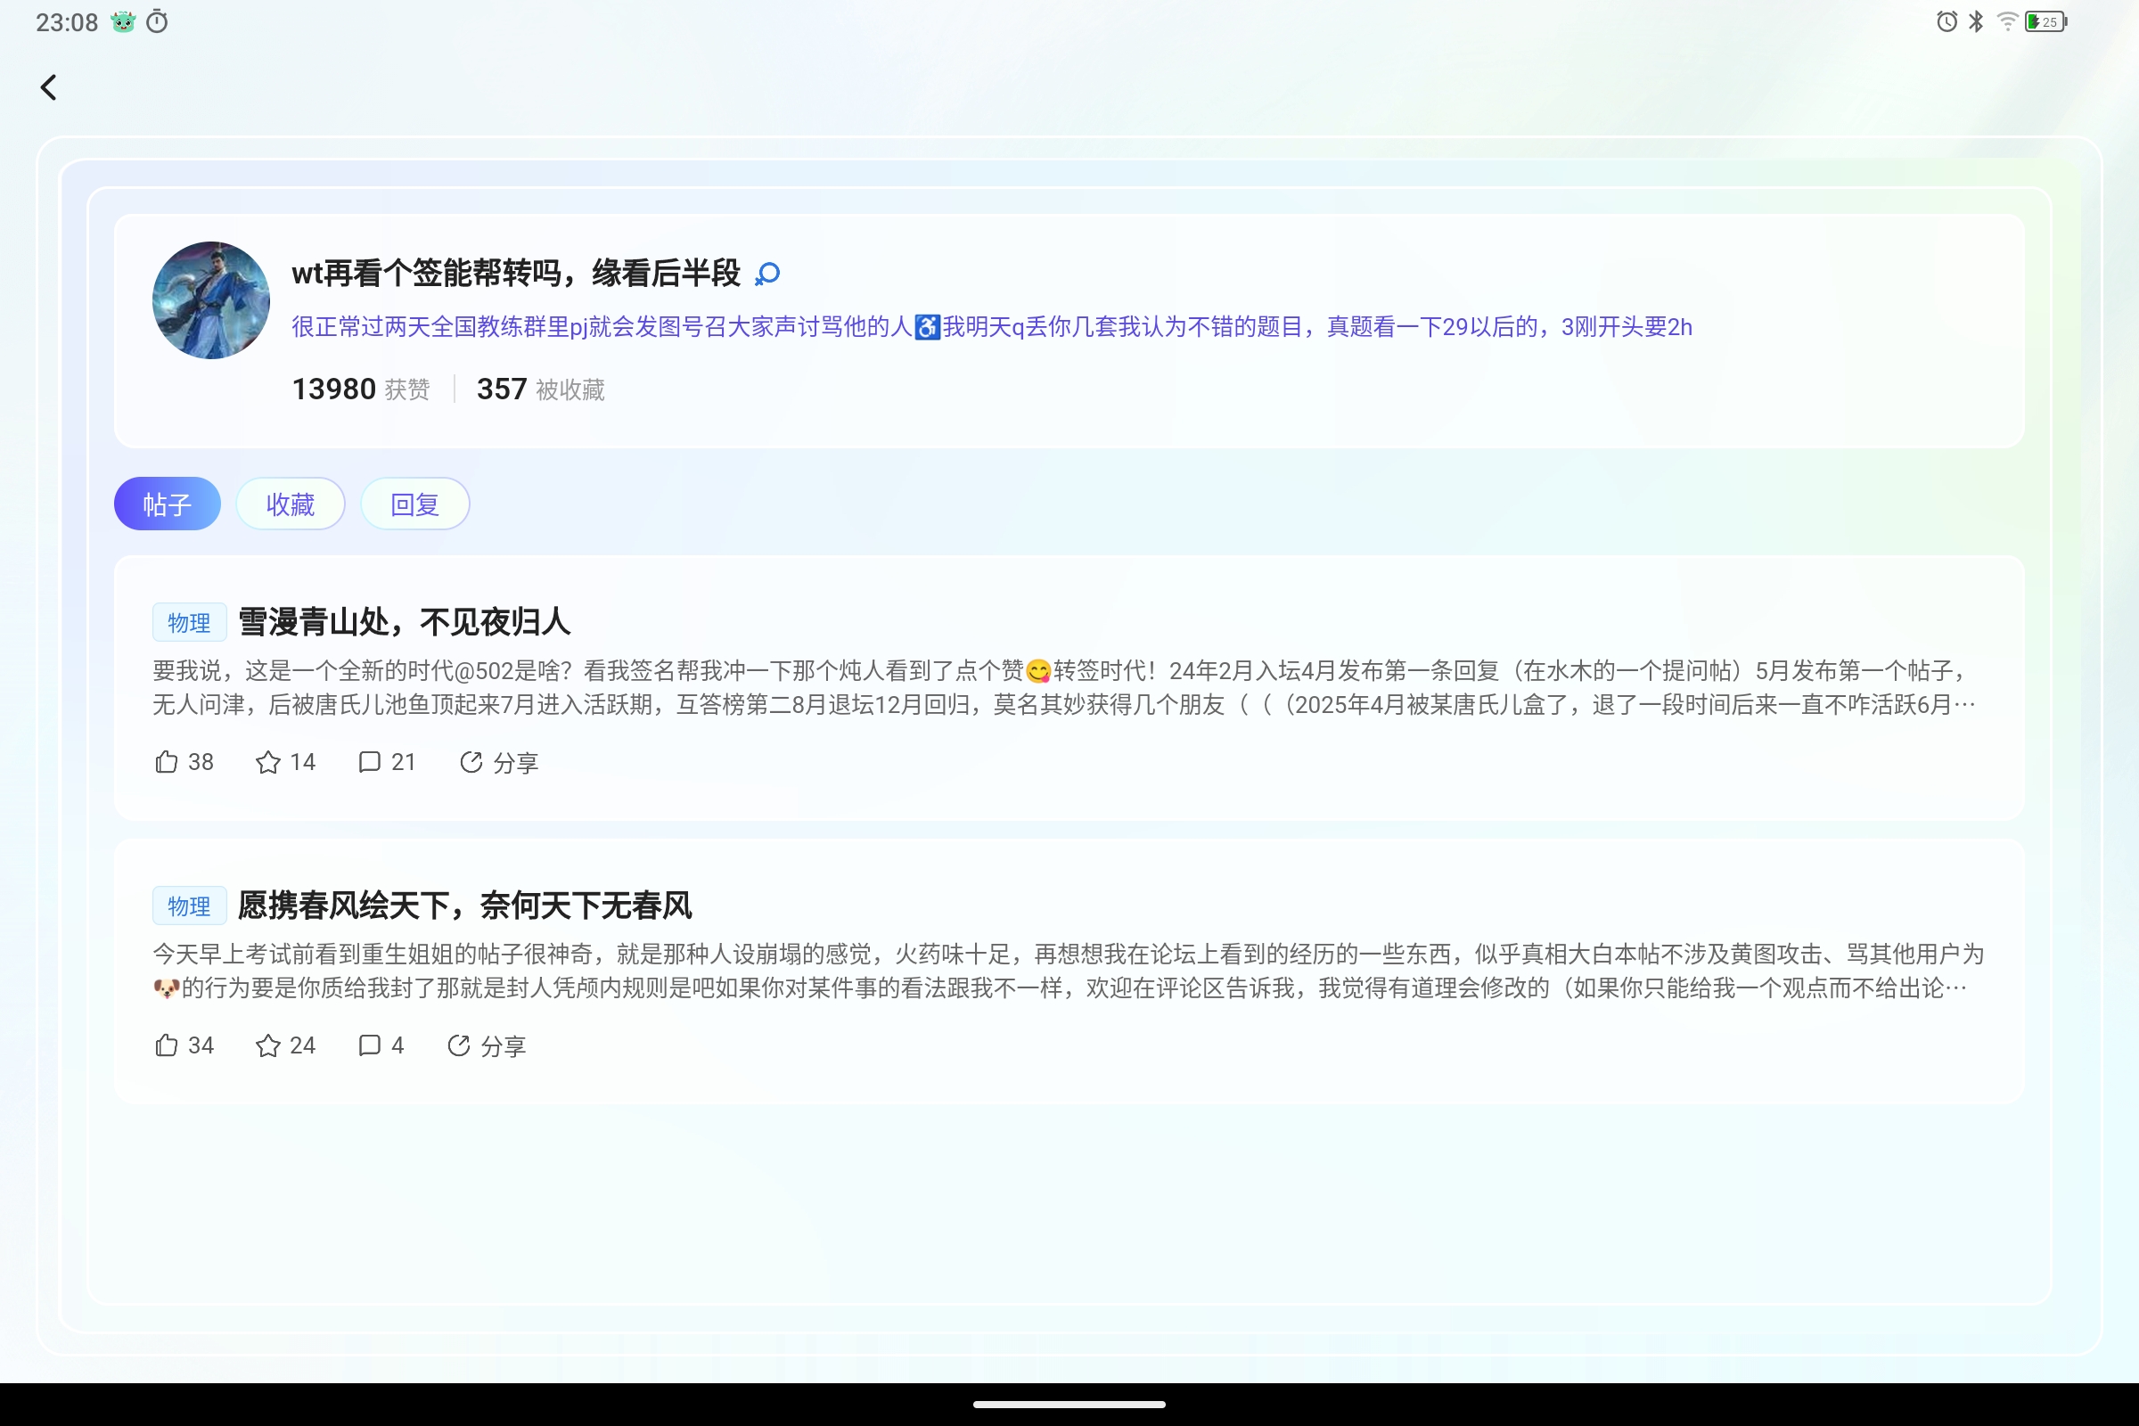This screenshot has height=1426, width=2139.
Task: Open the user's profile avatar
Action: click(x=211, y=300)
